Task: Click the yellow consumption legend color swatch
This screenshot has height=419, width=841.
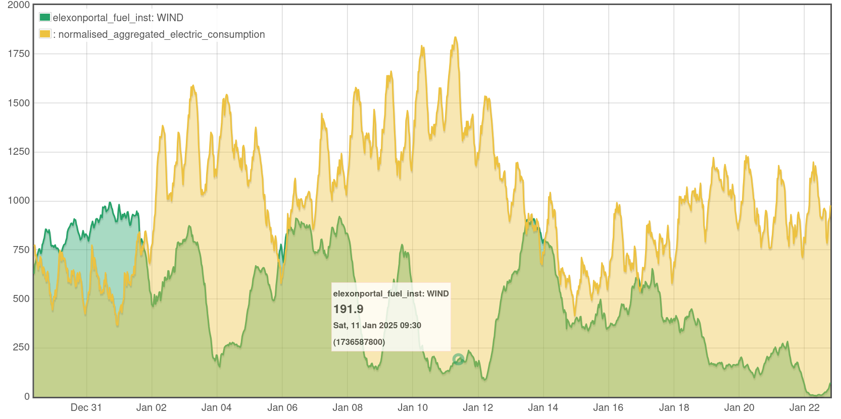Action: coord(45,34)
